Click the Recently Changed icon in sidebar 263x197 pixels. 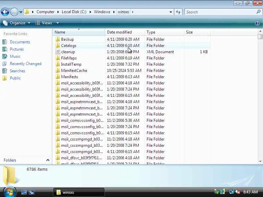tap(5, 64)
